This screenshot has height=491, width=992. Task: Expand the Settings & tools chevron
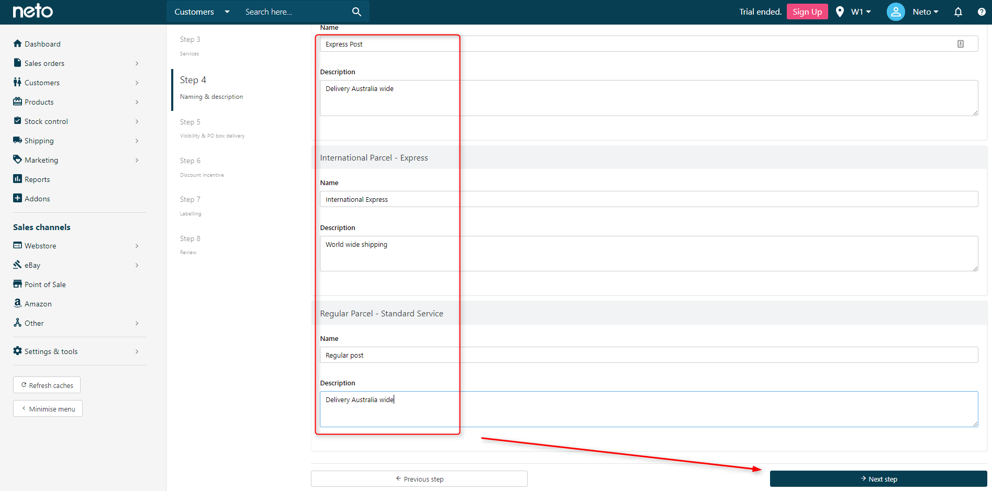coord(137,351)
